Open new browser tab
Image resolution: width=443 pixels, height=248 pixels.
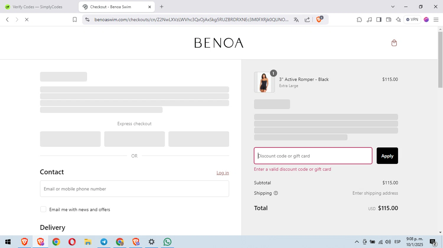[162, 7]
